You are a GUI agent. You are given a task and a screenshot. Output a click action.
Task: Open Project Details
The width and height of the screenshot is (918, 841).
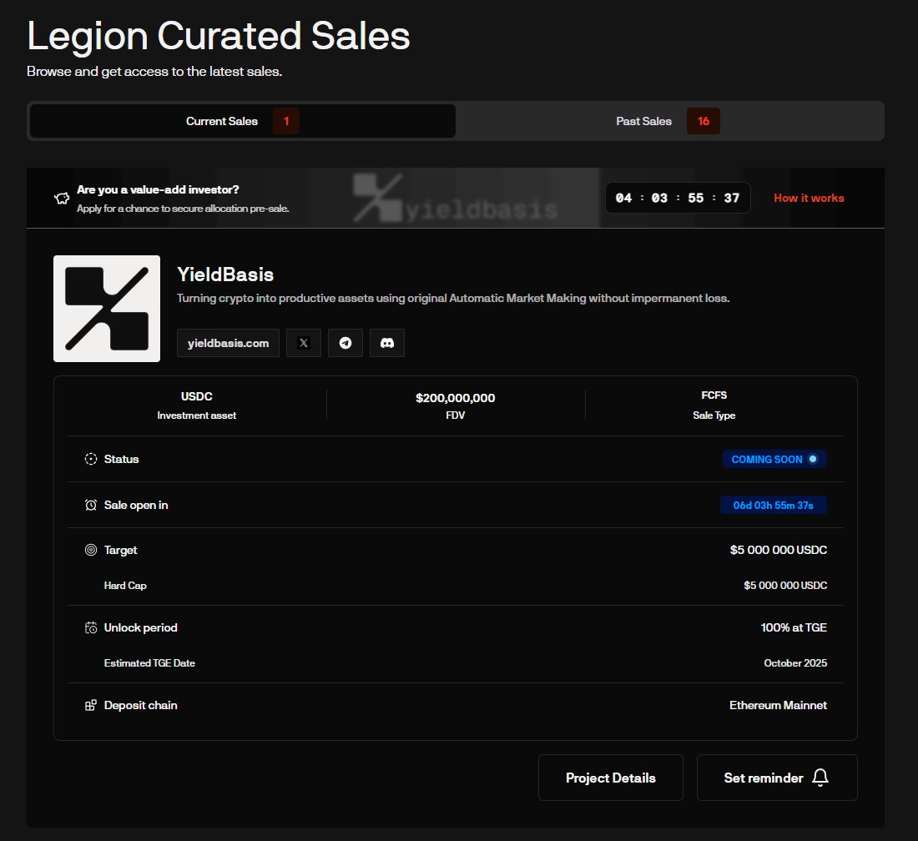coord(611,778)
